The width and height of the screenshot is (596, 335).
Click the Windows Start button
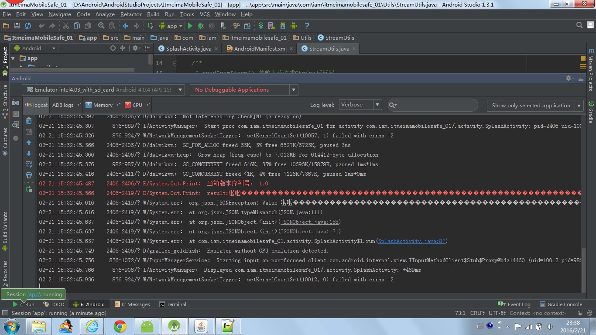11,326
